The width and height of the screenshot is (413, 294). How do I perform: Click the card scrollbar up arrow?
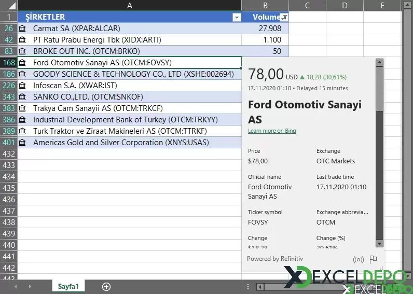(379, 62)
